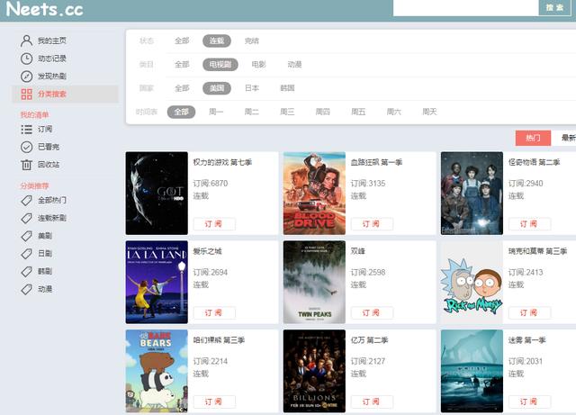Screen dimensions: 576x415
Task: Select the 完结 status filter
Action: 252,41
